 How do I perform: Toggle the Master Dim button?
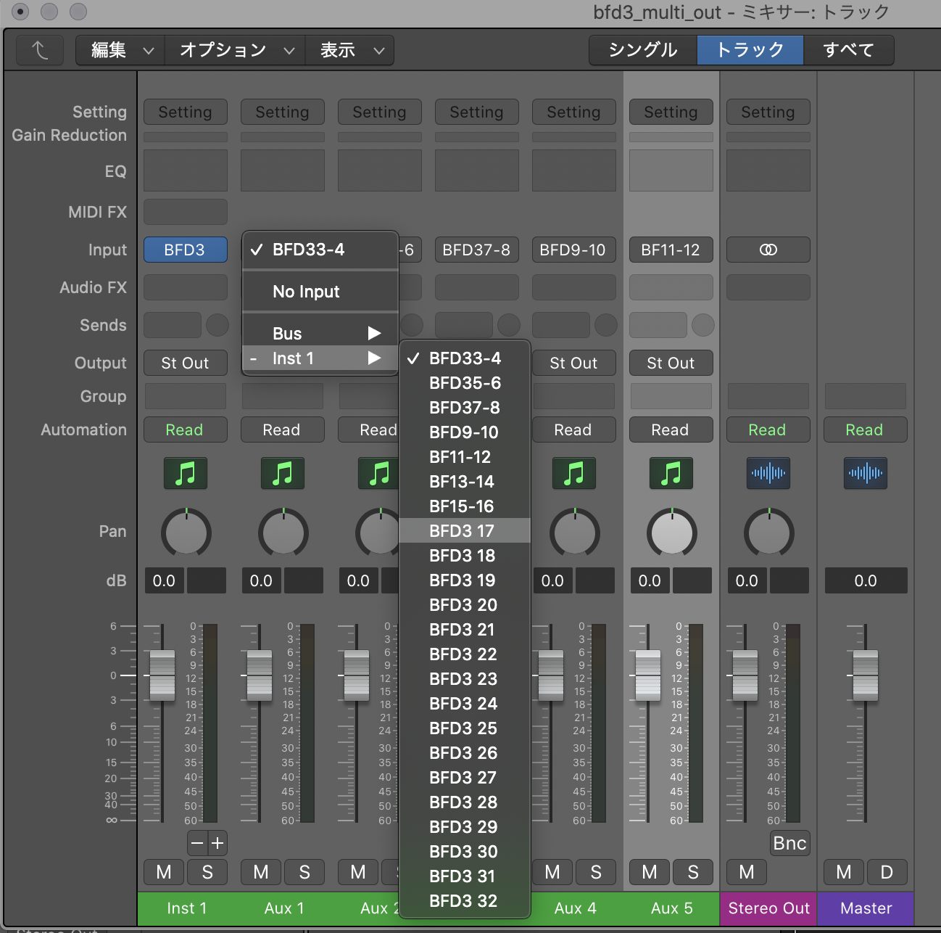pos(887,872)
